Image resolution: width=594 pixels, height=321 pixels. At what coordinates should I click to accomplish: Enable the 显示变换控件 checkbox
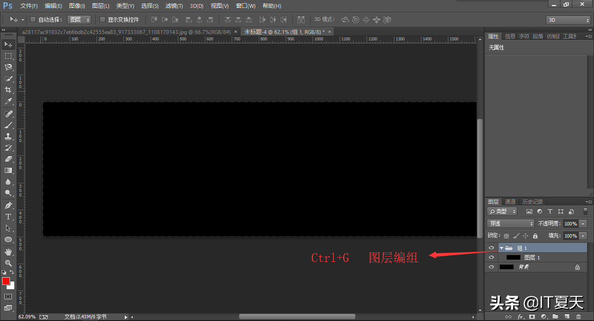click(x=103, y=20)
